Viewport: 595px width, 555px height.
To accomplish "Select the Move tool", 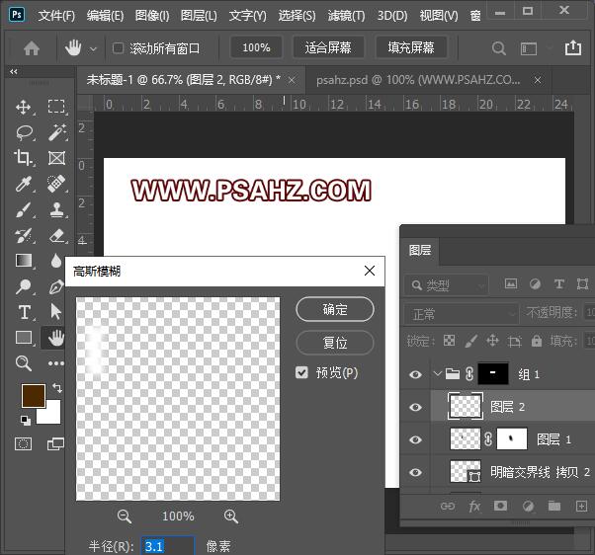I will click(24, 108).
